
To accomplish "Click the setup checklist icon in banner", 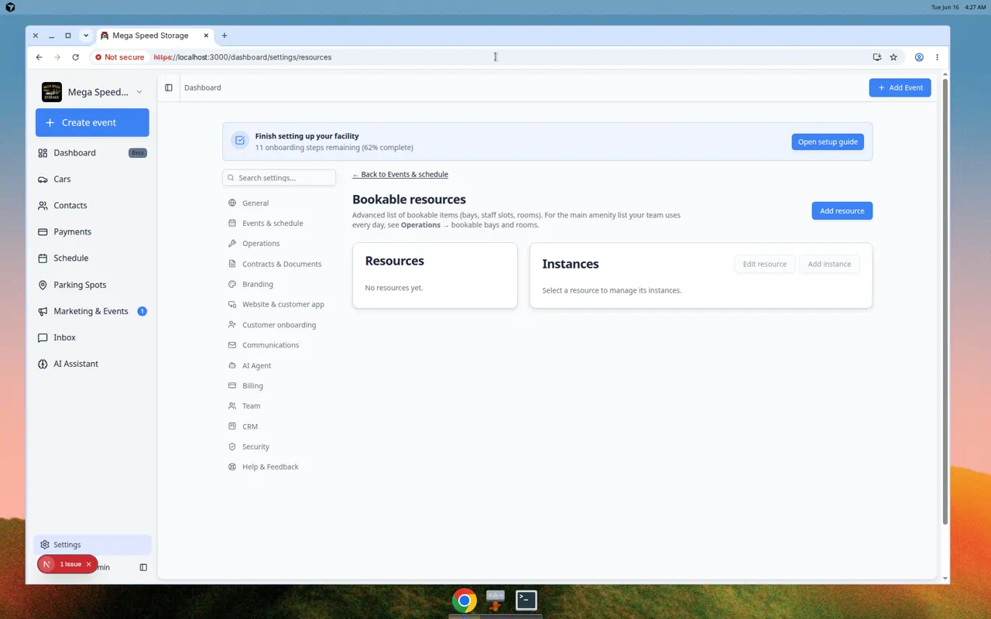I will (x=240, y=141).
